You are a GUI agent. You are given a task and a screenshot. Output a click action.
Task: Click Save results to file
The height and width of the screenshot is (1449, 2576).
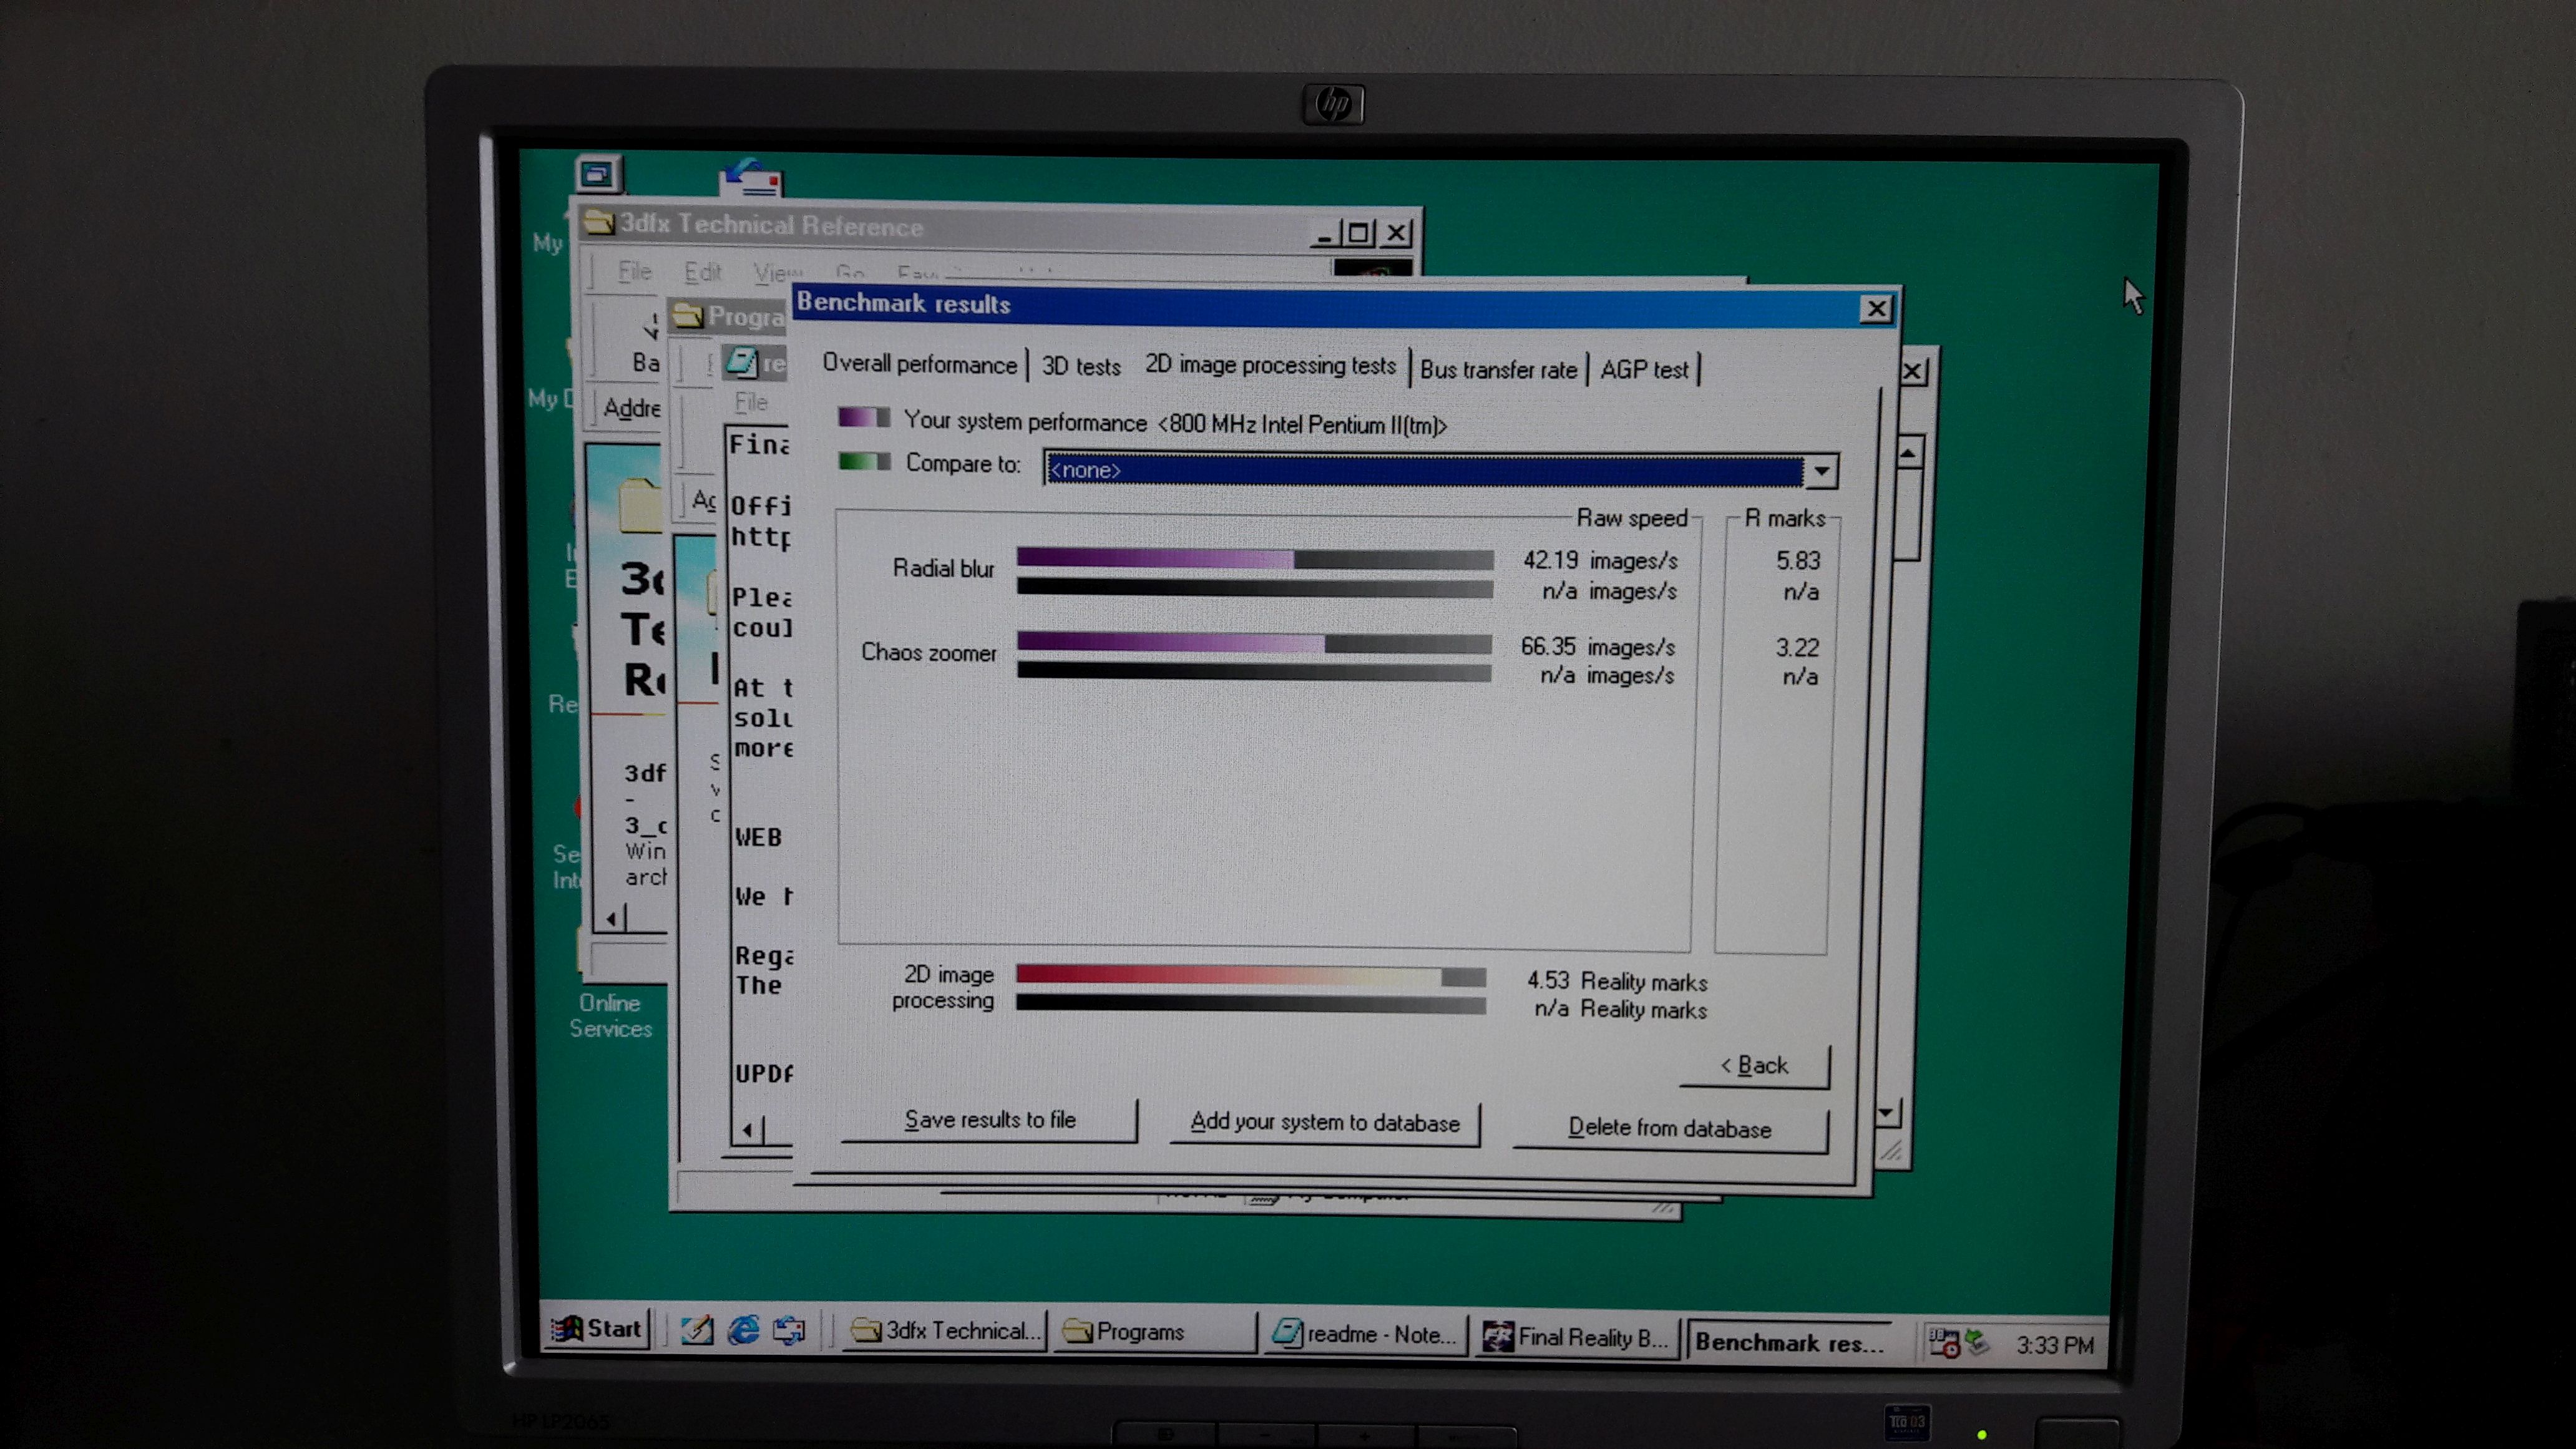(989, 1120)
